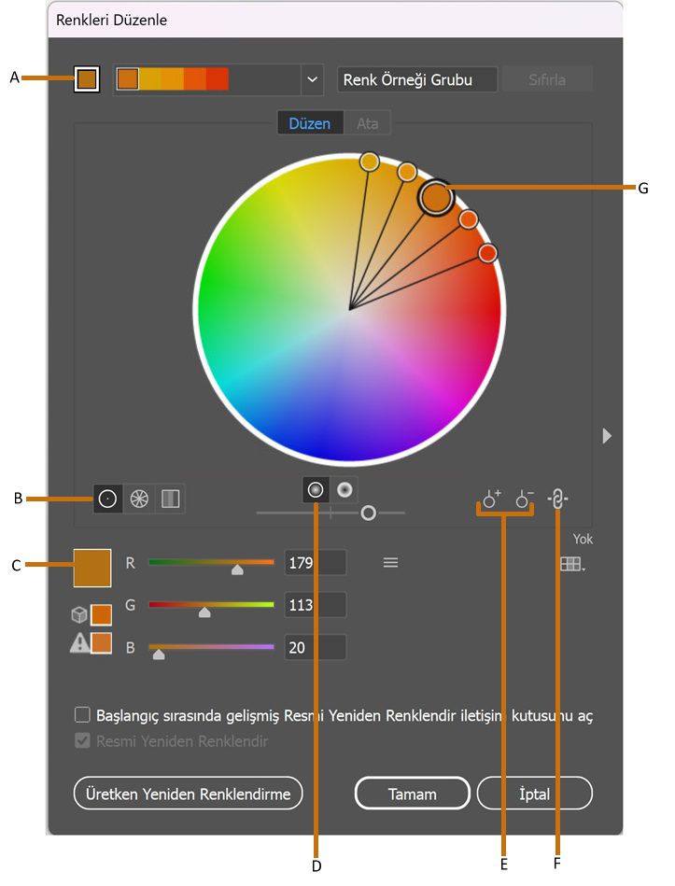This screenshot has width=675, height=886.
Task: Click the Tamam button
Action: click(412, 795)
